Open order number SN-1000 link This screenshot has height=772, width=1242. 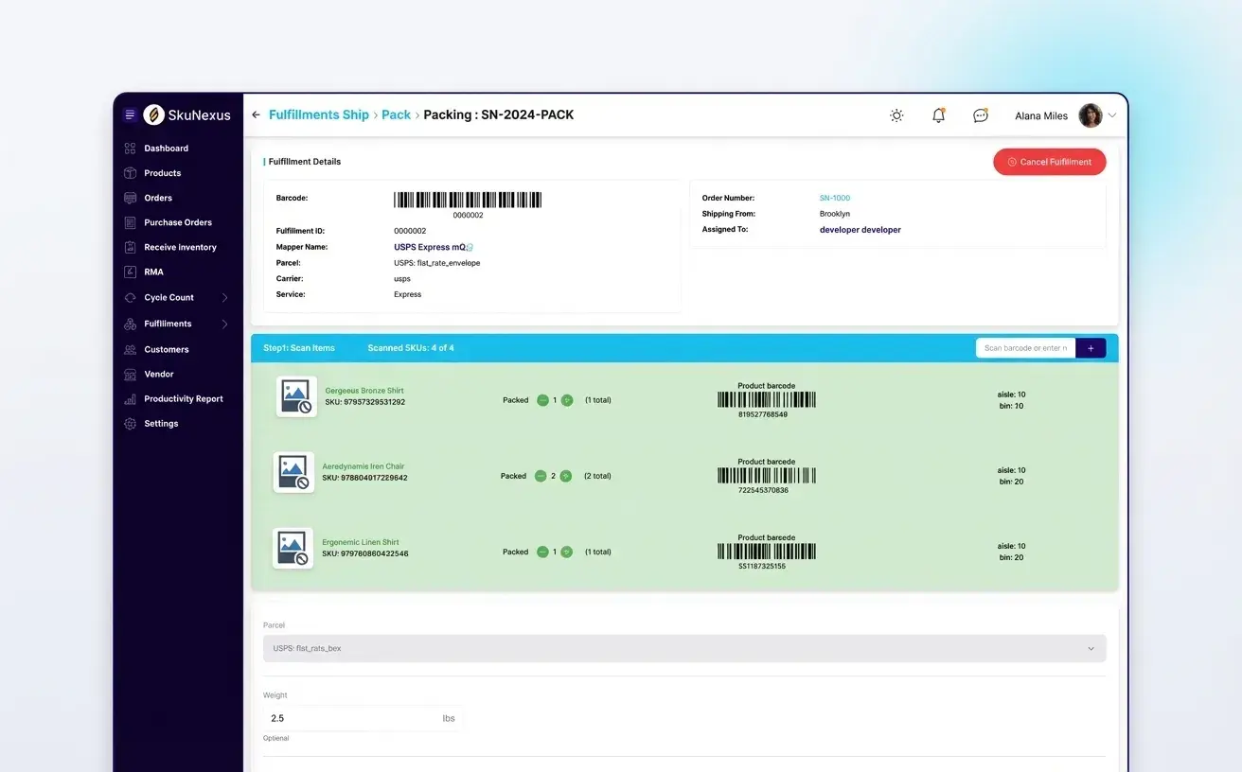pos(834,199)
